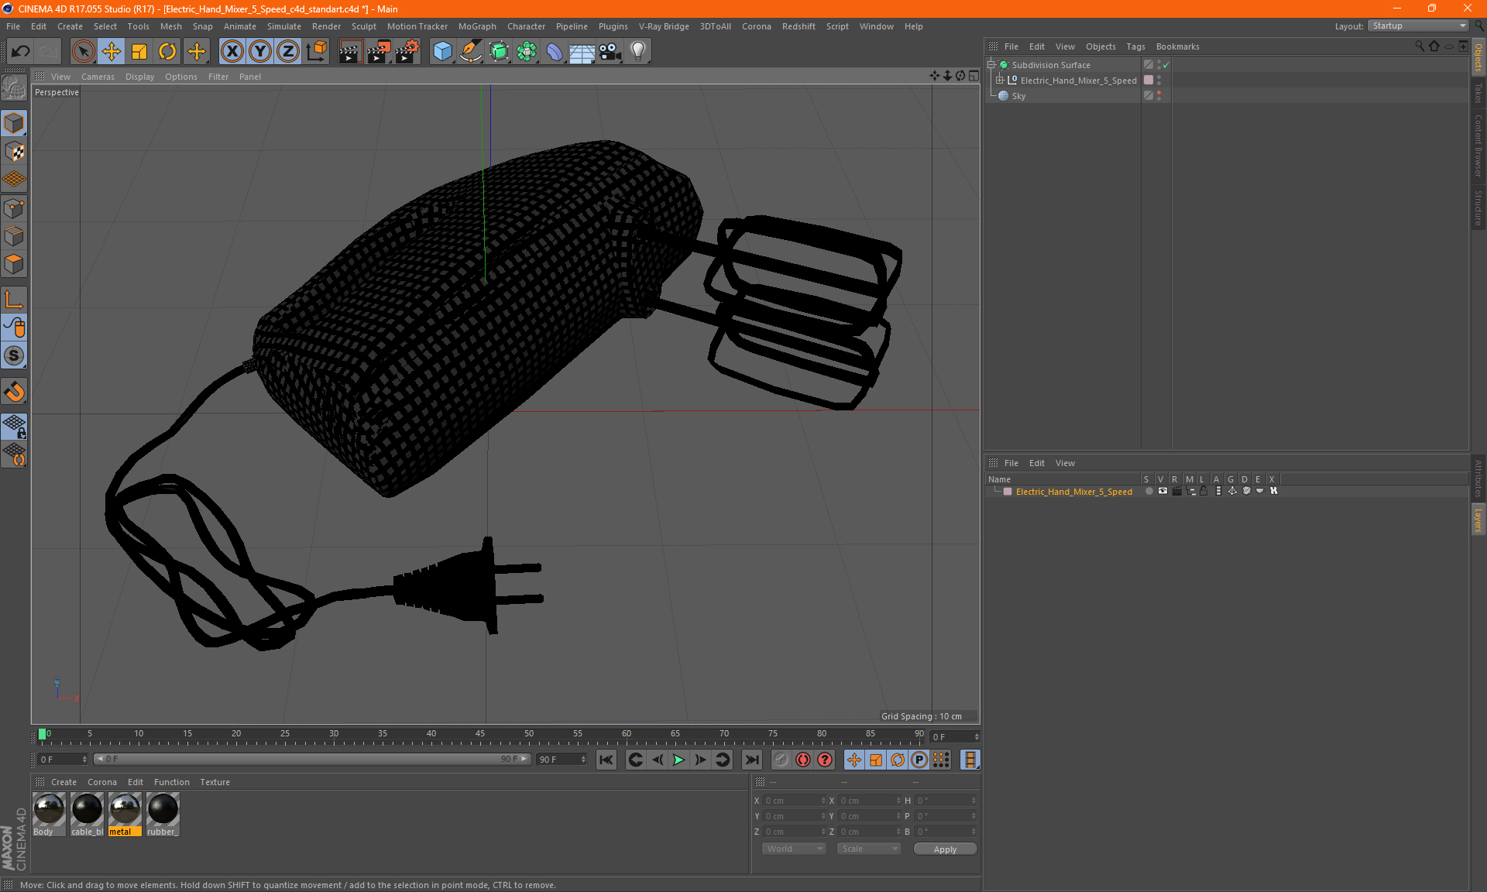Toggle the Sky visibility dots
The width and height of the screenshot is (1487, 892).
click(x=1159, y=95)
